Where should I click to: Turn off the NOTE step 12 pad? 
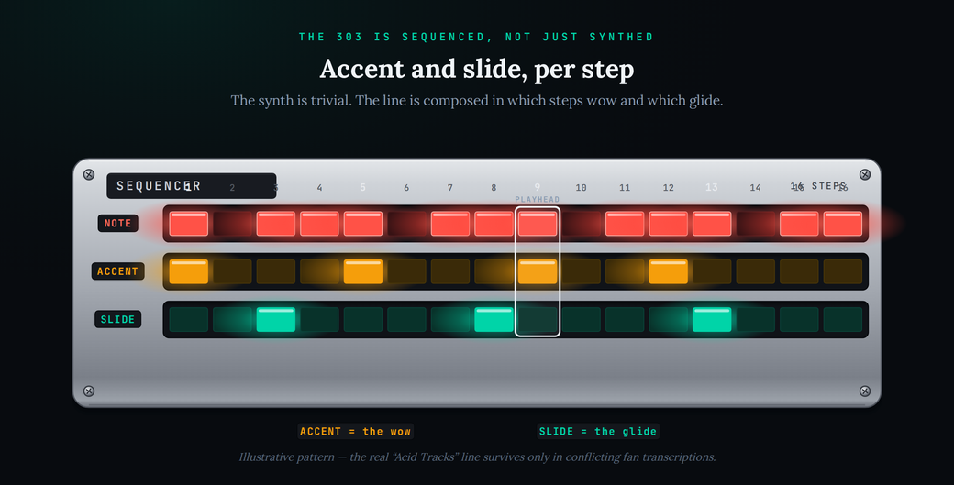click(x=668, y=224)
